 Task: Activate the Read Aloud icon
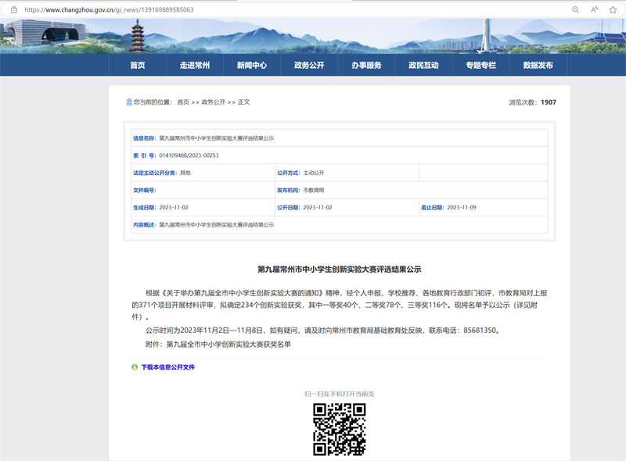coord(594,9)
